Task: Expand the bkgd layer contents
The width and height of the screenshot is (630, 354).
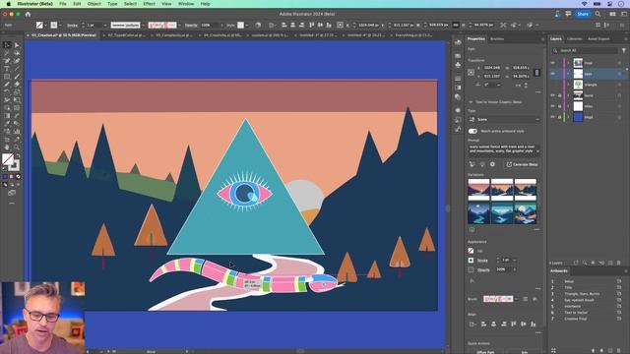Action: pos(568,117)
